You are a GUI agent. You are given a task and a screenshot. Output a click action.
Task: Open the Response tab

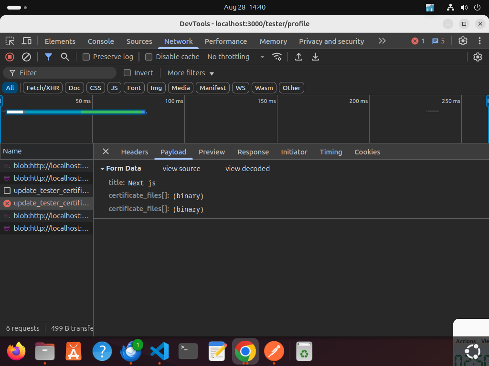point(253,152)
